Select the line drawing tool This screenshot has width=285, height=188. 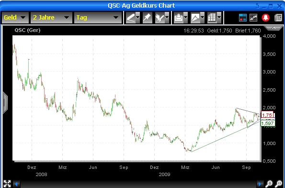coord(131,18)
